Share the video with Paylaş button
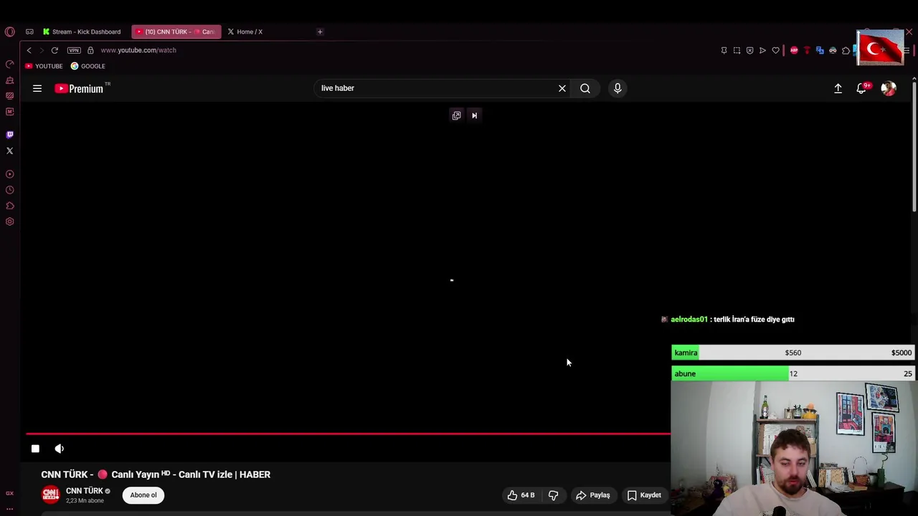 pyautogui.click(x=592, y=495)
